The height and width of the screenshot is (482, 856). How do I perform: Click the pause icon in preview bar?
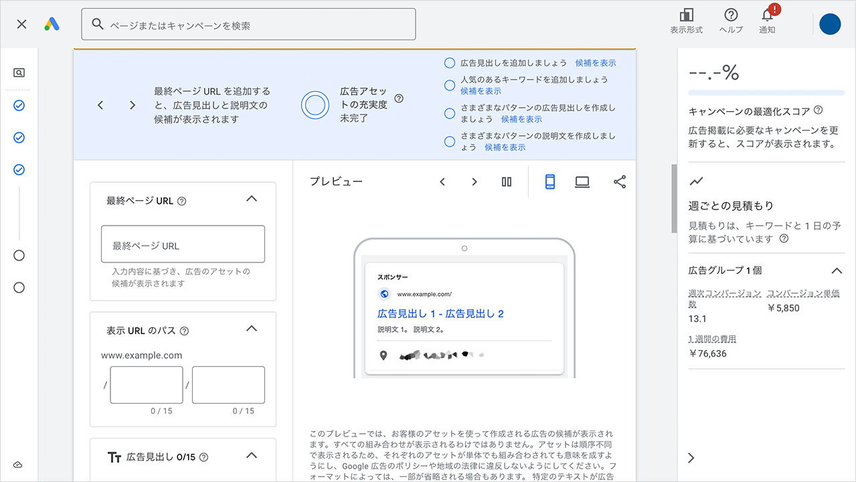pos(507,181)
